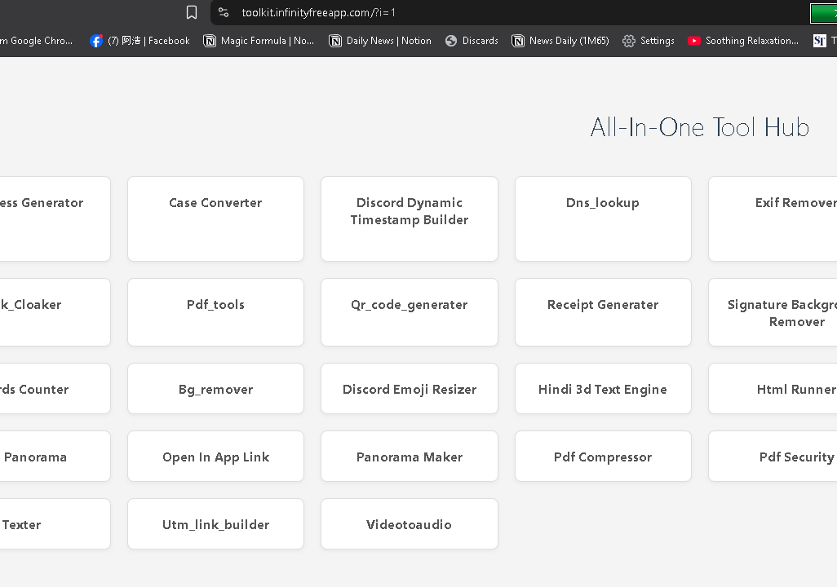The height and width of the screenshot is (587, 837).
Task: Click the gear icon of Settings bookmark
Action: pyautogui.click(x=629, y=41)
